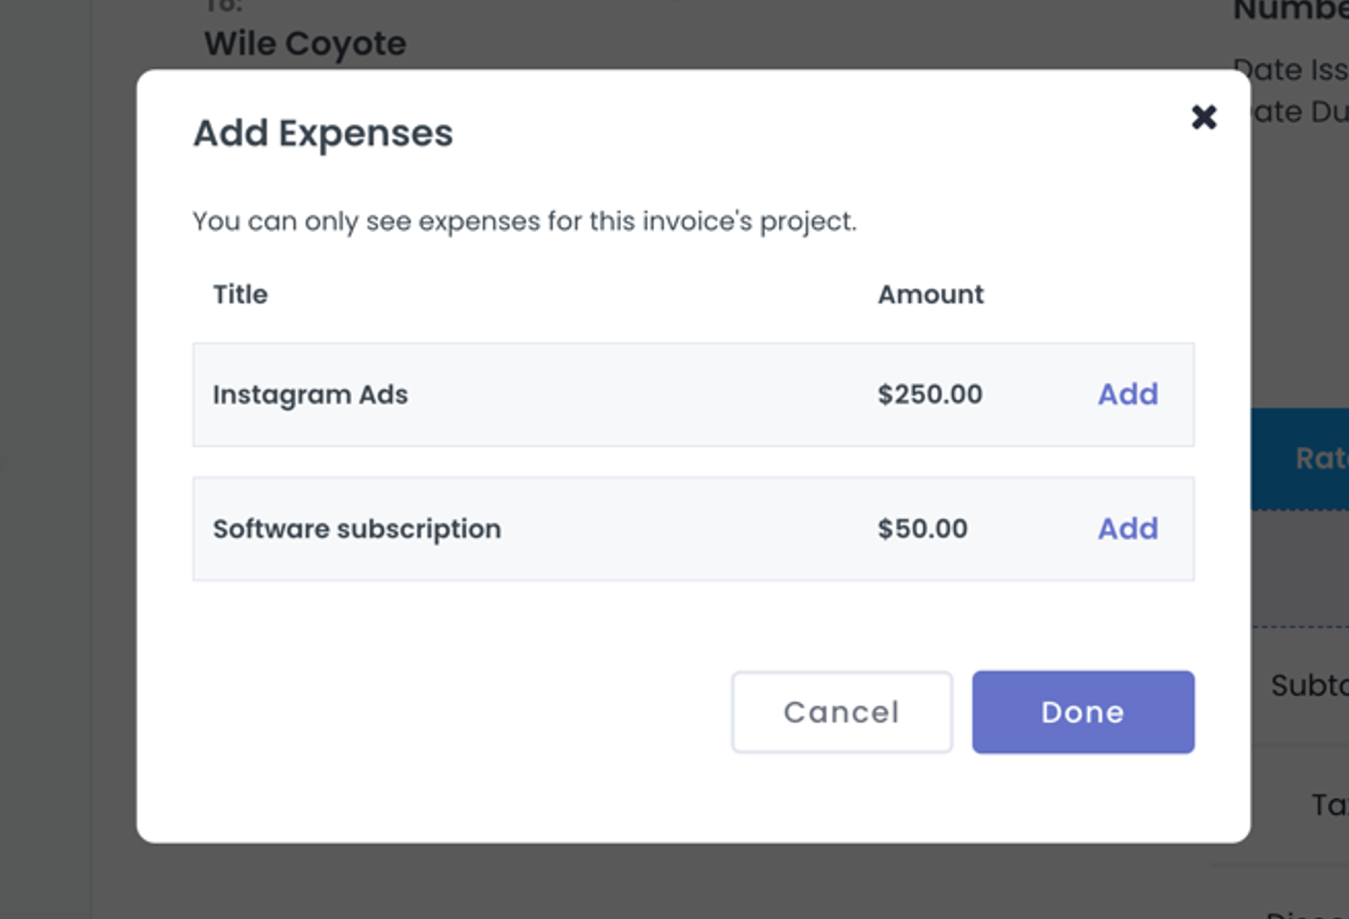Click the Amount column header
1349x919 pixels.
[x=931, y=294]
